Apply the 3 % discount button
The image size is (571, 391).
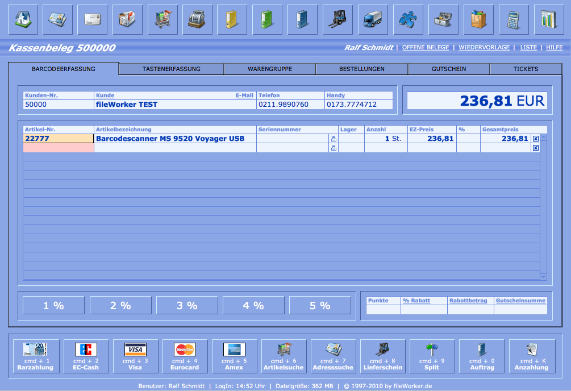point(187,306)
